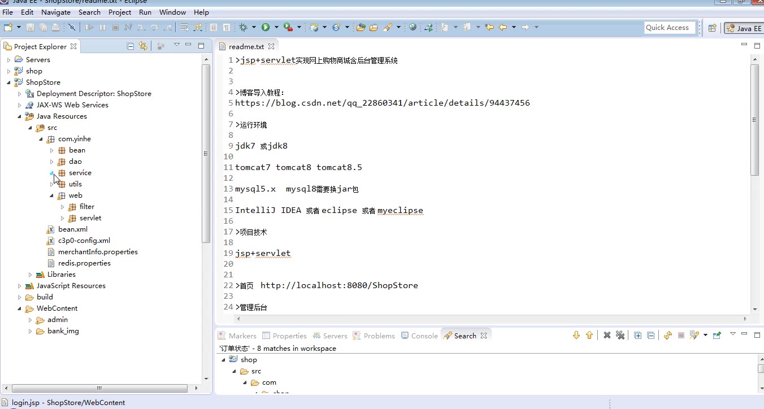
Task: Click Collapse All in Project Explorer
Action: 131,46
